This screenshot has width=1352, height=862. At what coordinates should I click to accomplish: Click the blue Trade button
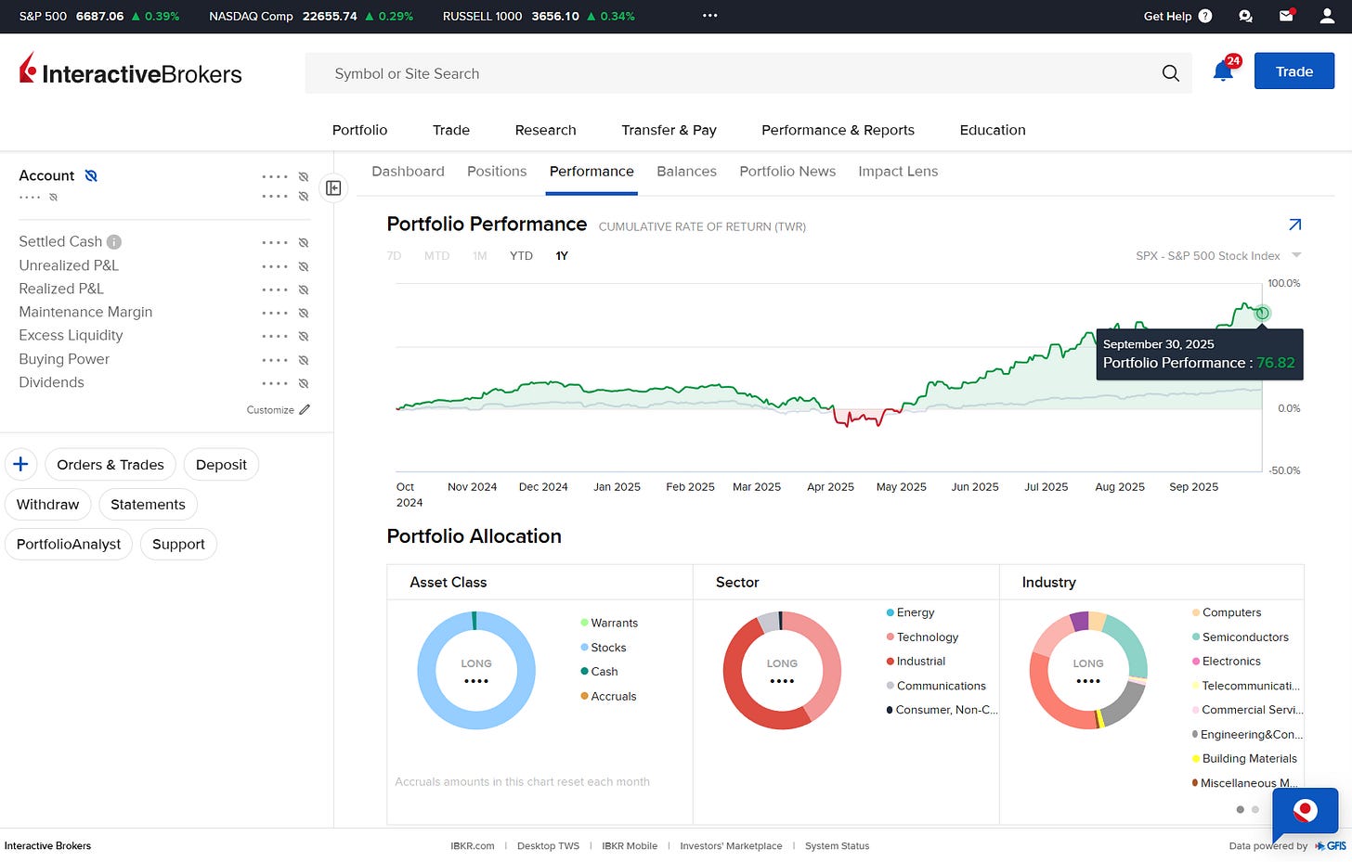tap(1294, 71)
